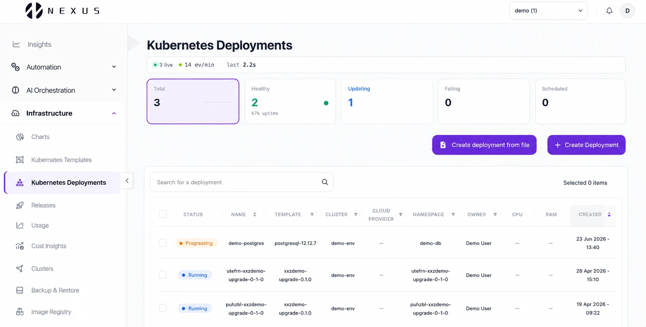Open the Cluster column filter
646x327 pixels.
tap(356, 215)
